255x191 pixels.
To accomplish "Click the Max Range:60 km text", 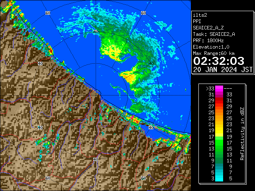I will (x=214, y=53).
